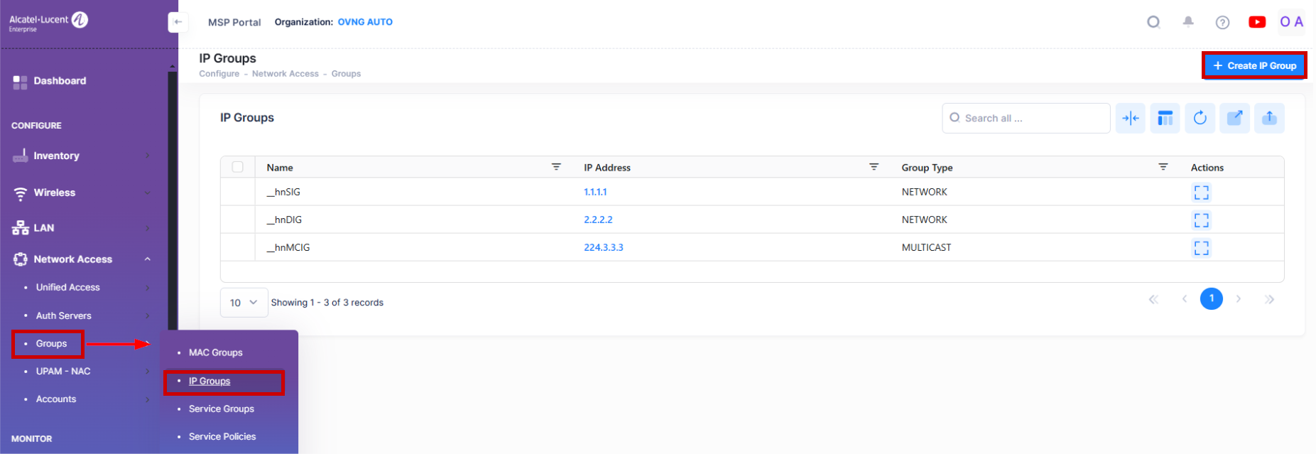
Task: Click the YouTube icon in header
Action: point(1256,22)
